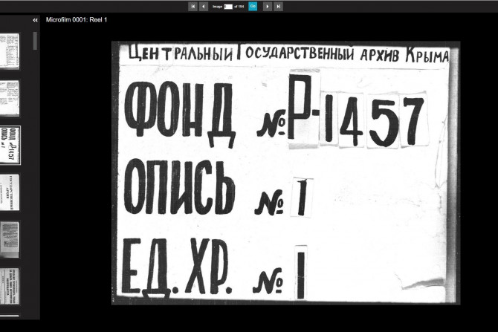498x332 pixels.
Task: Click the archive header text in image
Action: click(x=288, y=54)
